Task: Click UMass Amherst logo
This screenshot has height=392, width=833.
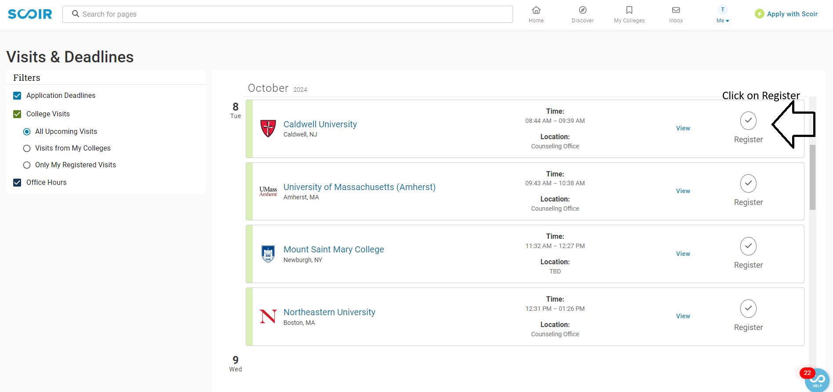Action: tap(268, 191)
